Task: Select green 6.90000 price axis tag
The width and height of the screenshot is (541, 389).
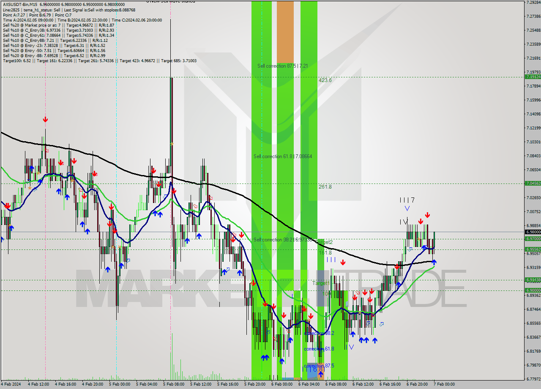Action: [x=533, y=290]
